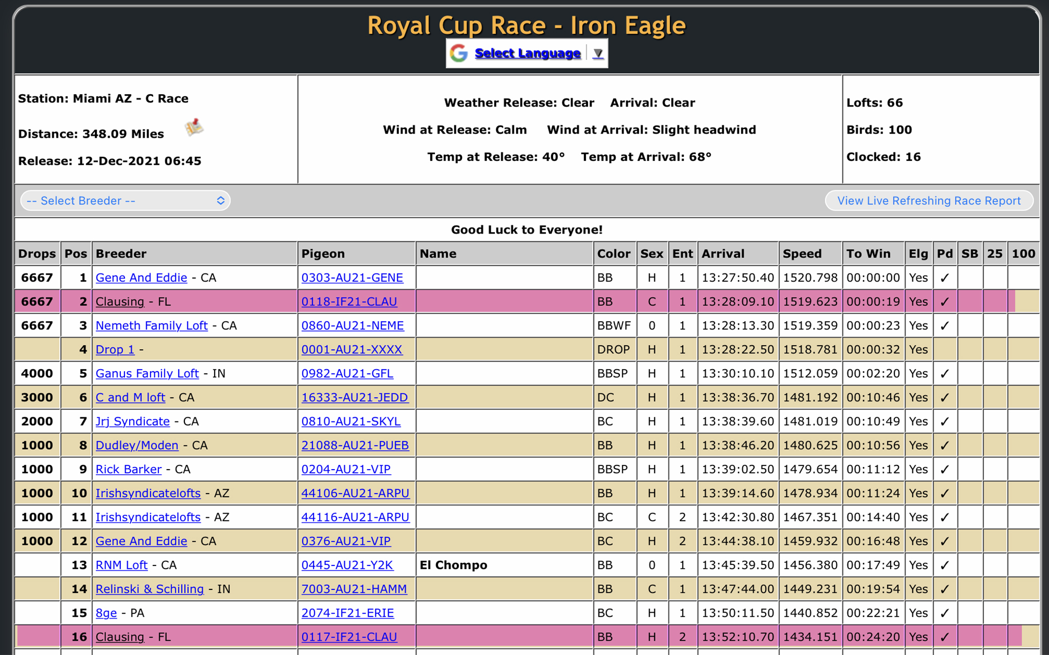This screenshot has height=655, width=1049.
Task: Click the Rick Barker breeder link
Action: [x=129, y=470]
